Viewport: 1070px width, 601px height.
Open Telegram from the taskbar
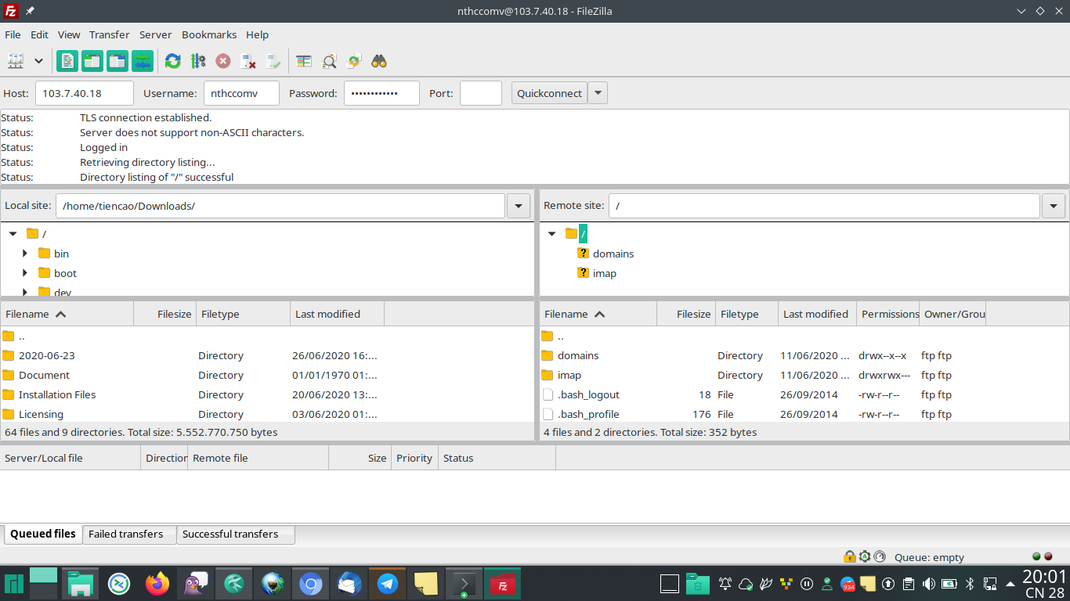387,584
